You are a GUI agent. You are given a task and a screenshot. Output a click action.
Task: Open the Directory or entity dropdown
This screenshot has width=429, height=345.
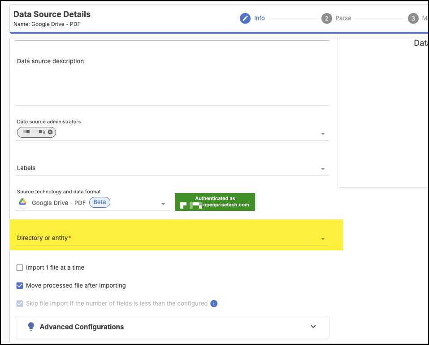(x=172, y=238)
